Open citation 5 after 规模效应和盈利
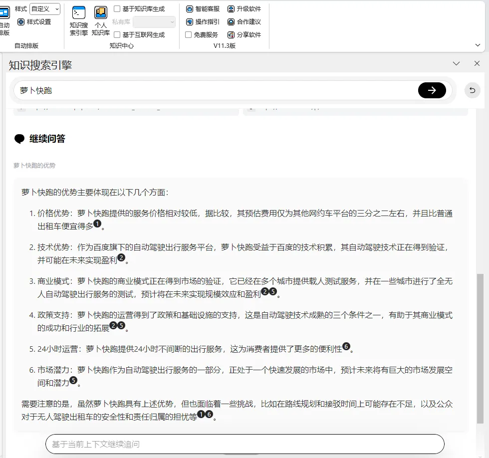489x458 pixels. point(273,291)
